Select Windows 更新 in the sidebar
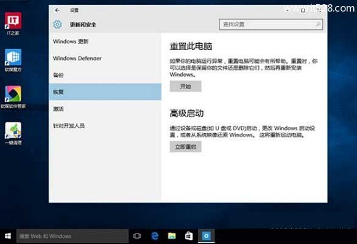357x244 pixels. [105, 41]
